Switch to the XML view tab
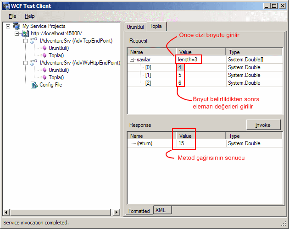Viewport: 289px width, 229px height. [x=161, y=210]
